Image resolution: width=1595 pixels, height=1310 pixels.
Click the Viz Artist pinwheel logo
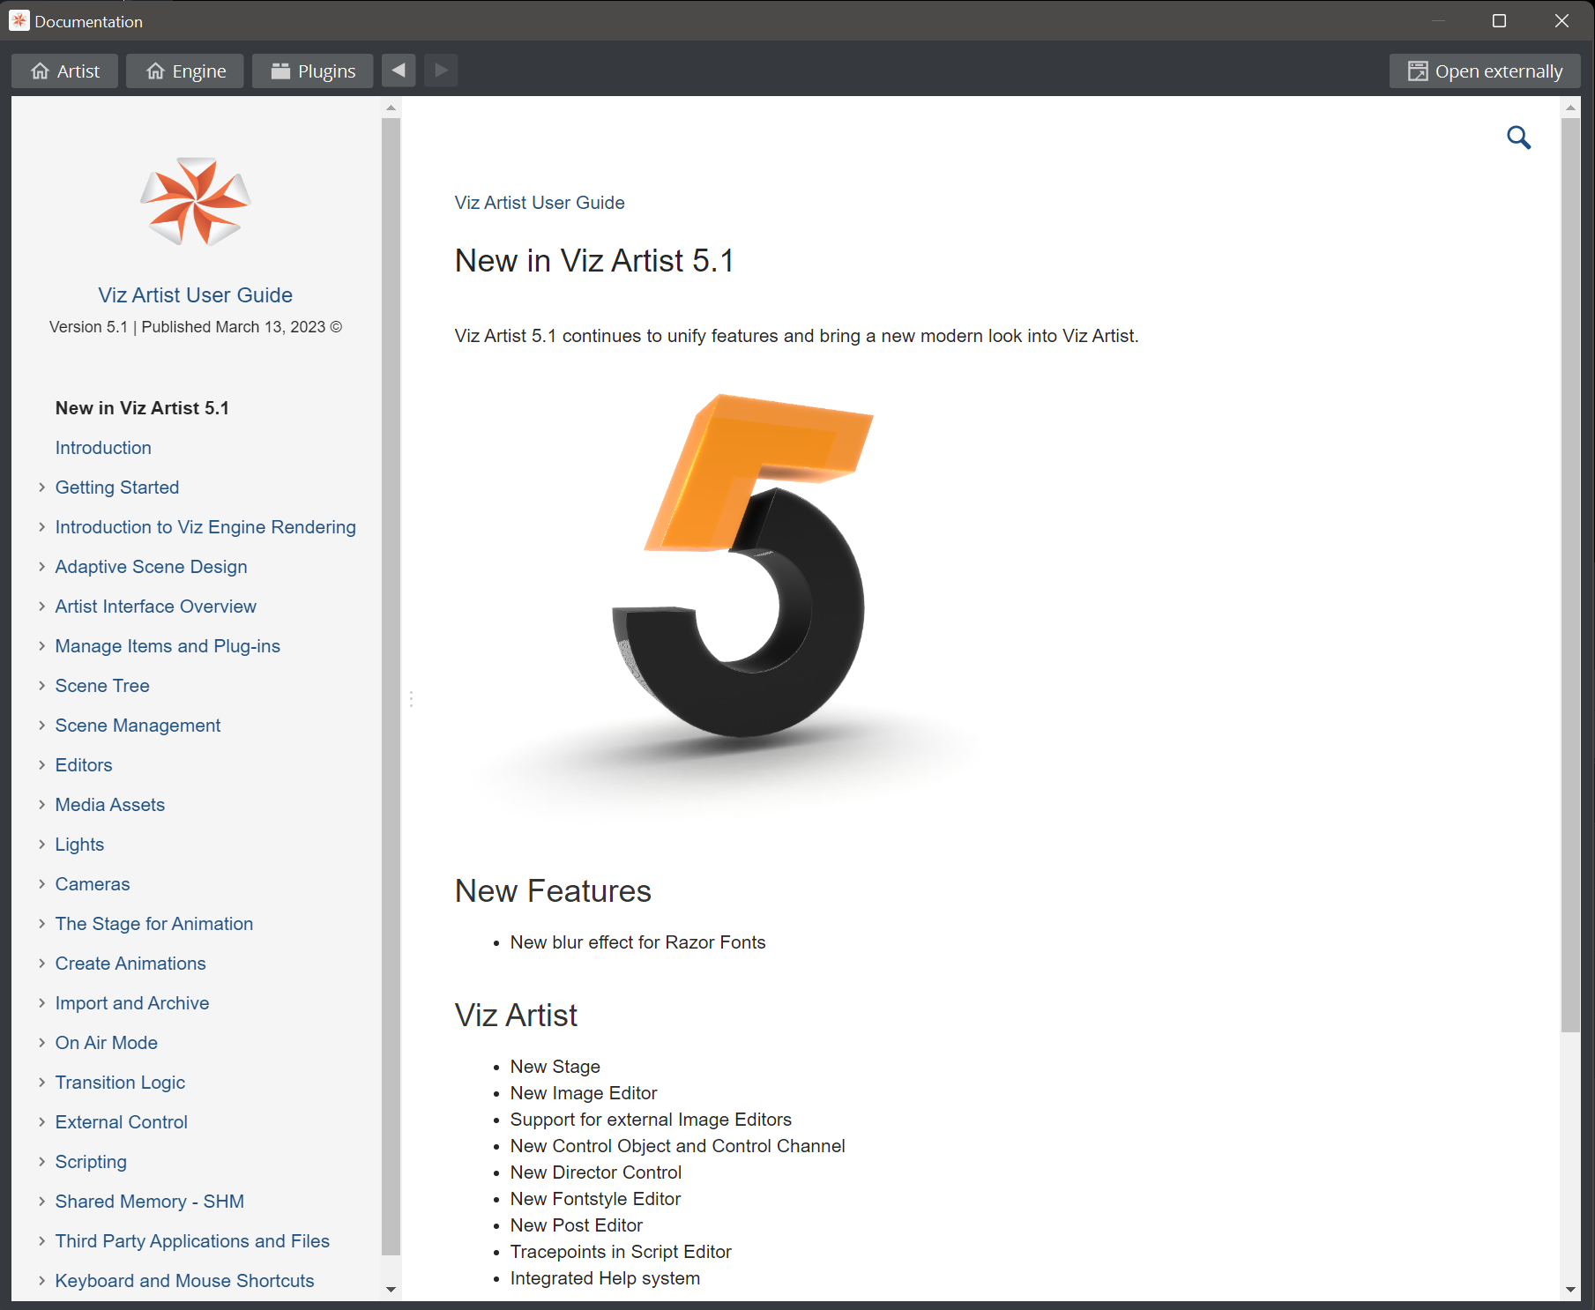(x=195, y=202)
